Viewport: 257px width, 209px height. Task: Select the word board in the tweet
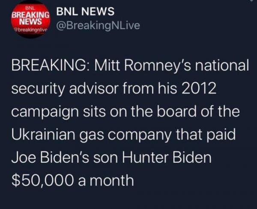[x=177, y=112]
